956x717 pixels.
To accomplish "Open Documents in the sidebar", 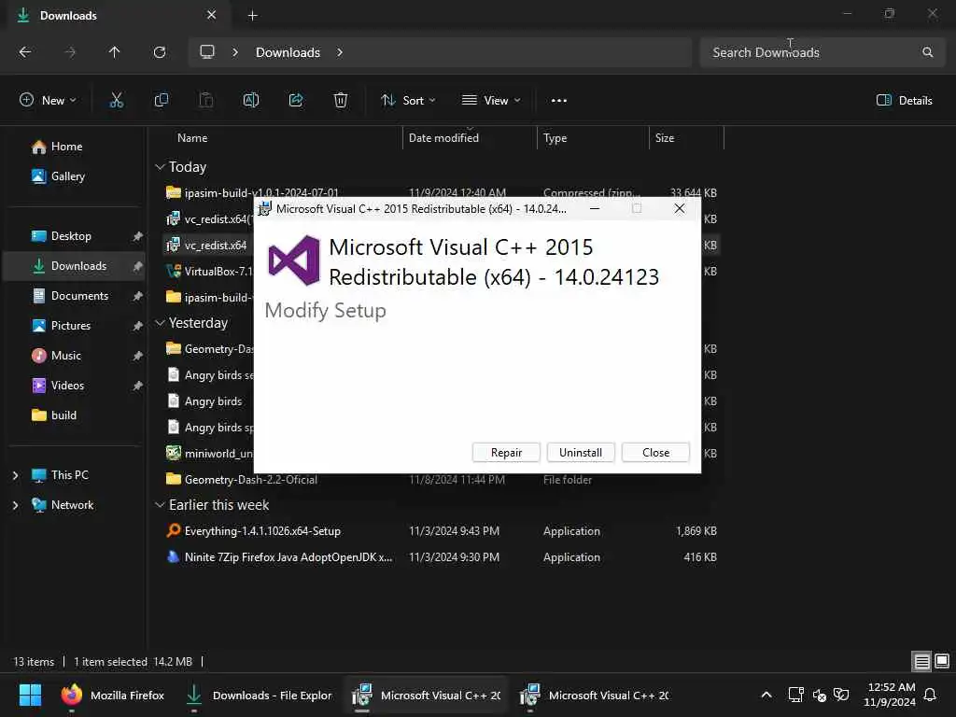I will tap(79, 296).
